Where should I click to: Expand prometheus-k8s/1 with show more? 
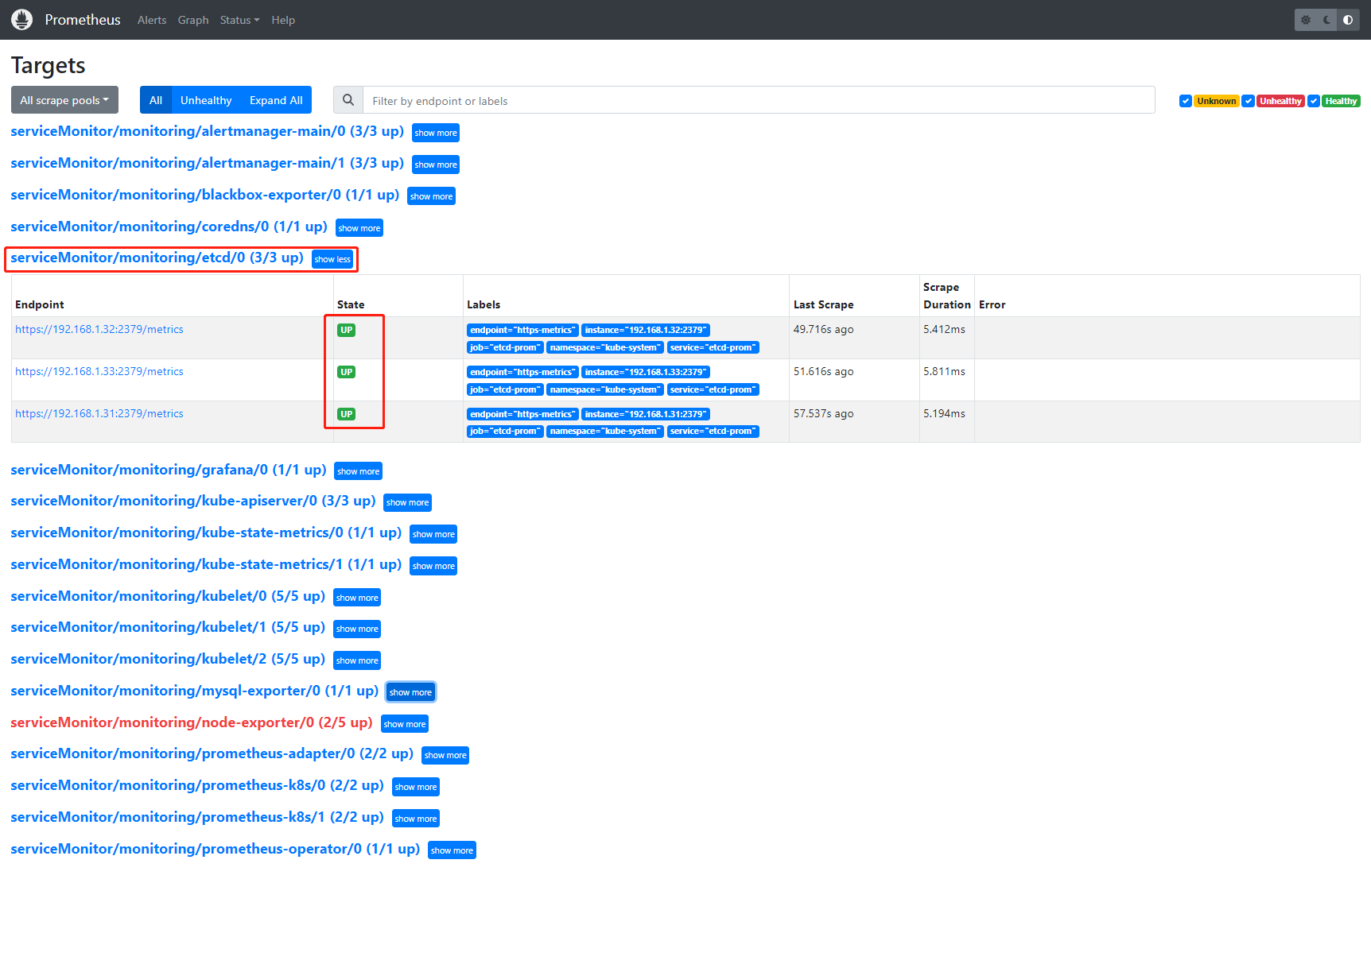416,819
